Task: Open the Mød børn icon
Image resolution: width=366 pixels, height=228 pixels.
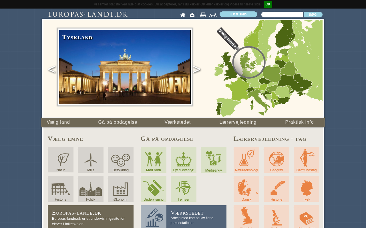Action: point(154,160)
